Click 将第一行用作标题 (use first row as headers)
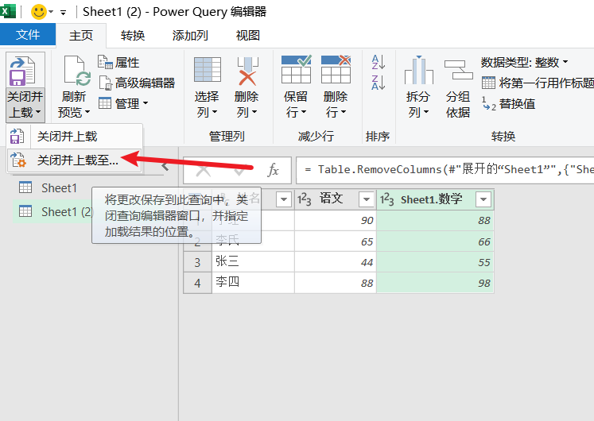Image resolution: width=594 pixels, height=421 pixels. [538, 83]
